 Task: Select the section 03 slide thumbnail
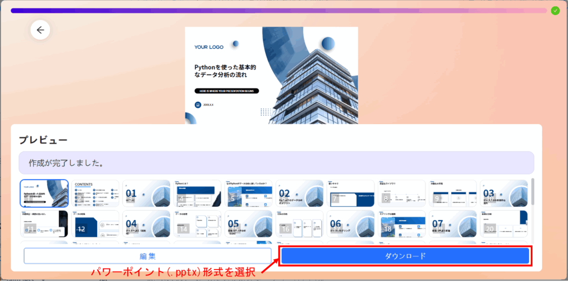click(504, 194)
